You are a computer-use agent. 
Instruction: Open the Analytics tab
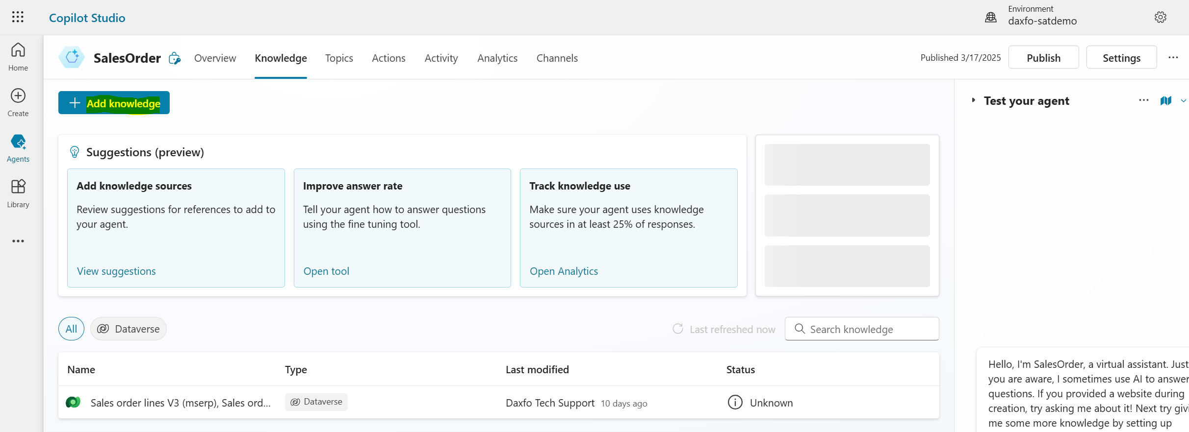pyautogui.click(x=497, y=58)
